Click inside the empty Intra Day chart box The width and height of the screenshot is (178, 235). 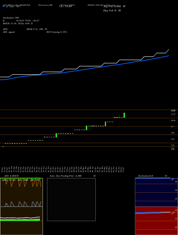pyautogui.click(x=71, y=199)
